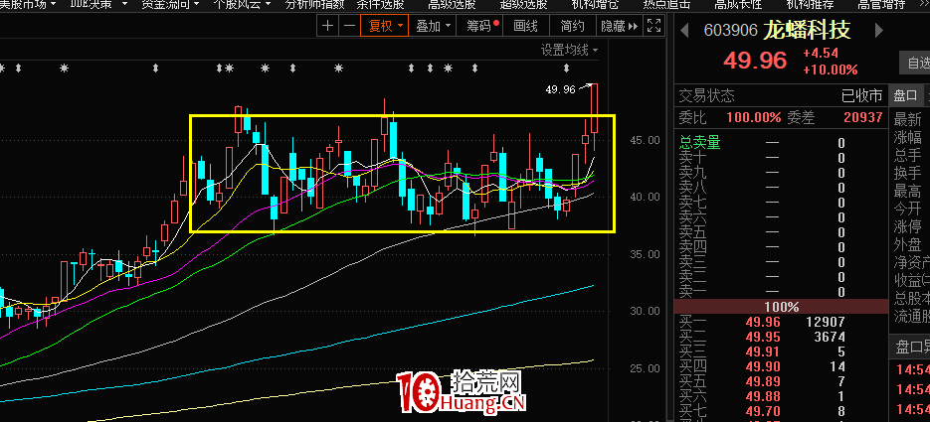Open 条件选股 menu item
Image resolution: width=930 pixels, height=422 pixels.
click(x=380, y=5)
